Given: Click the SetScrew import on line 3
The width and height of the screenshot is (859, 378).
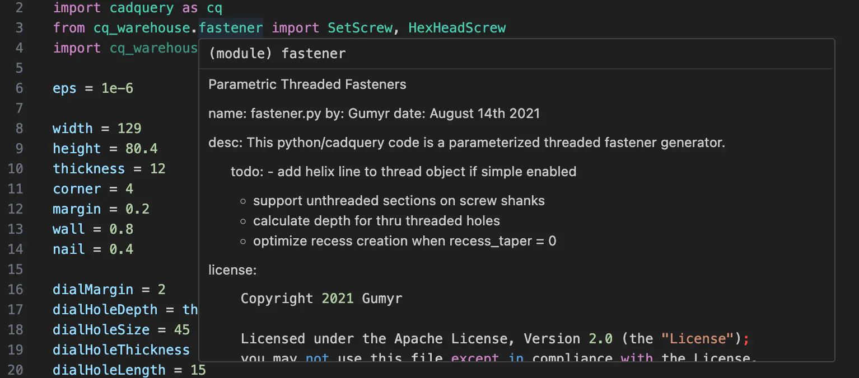Looking at the screenshot, I should tap(360, 28).
